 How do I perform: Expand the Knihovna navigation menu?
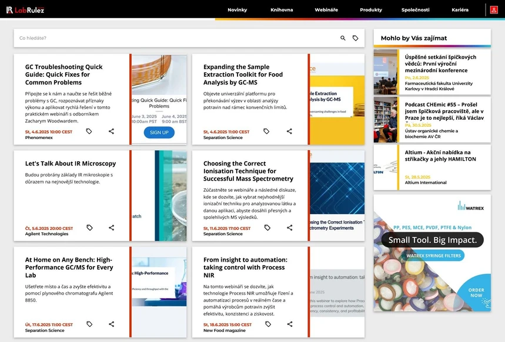[283, 9]
